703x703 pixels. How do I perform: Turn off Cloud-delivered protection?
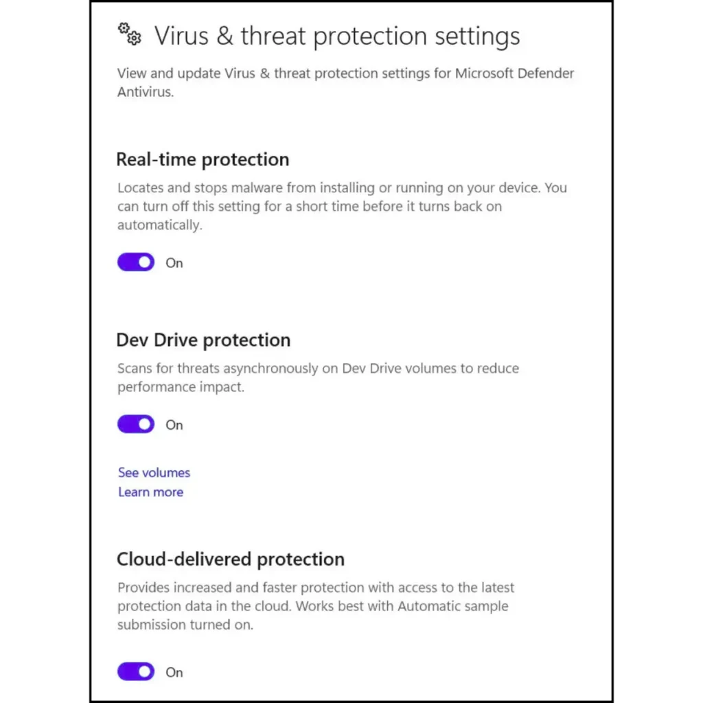pyautogui.click(x=135, y=671)
